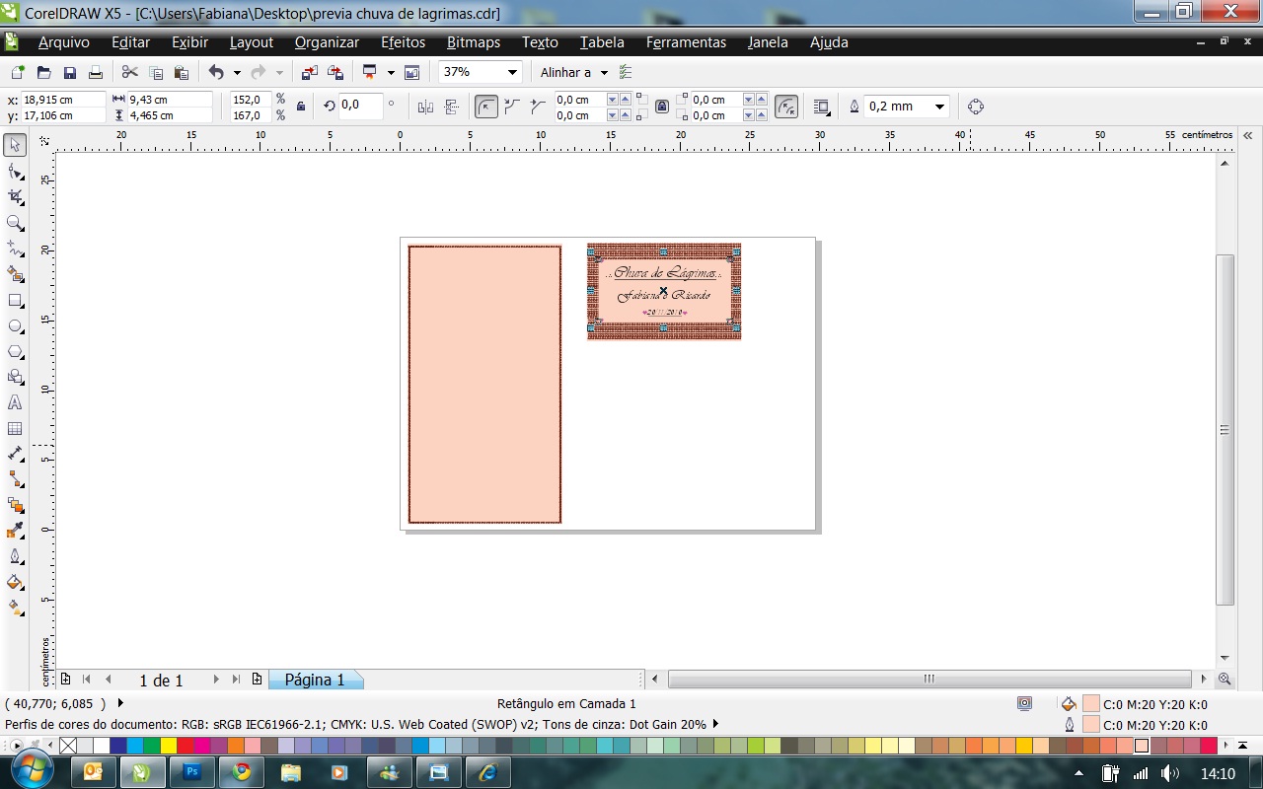
Task: Select the Ellipse tool
Action: tap(15, 325)
